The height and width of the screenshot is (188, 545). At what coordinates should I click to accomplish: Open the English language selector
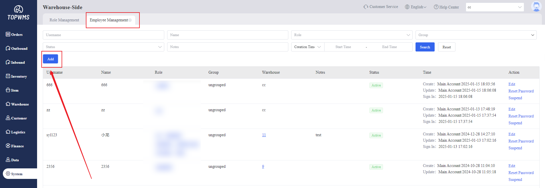[416, 7]
